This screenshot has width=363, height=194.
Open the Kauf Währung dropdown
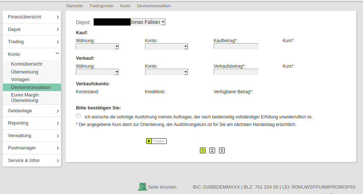click(x=97, y=46)
